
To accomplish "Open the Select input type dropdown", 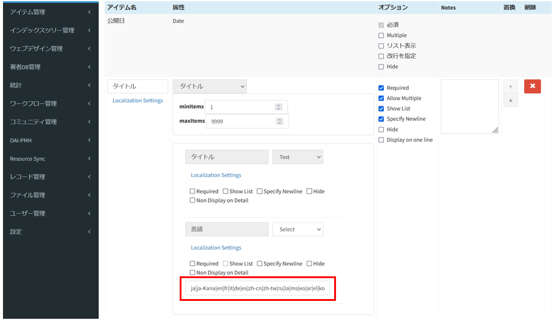I will tap(297, 230).
